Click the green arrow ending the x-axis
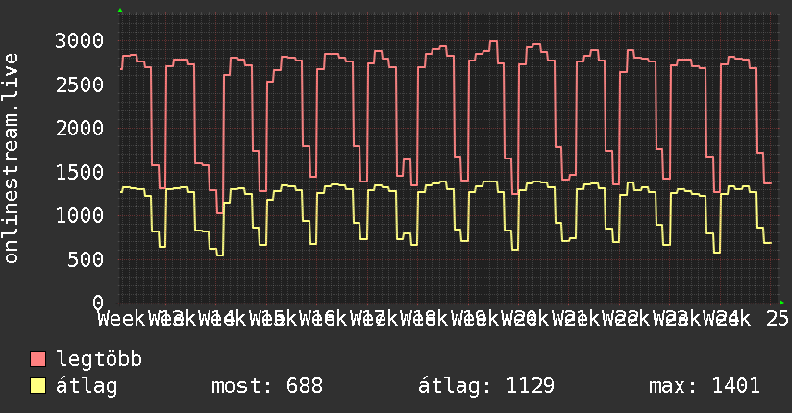 [781, 303]
